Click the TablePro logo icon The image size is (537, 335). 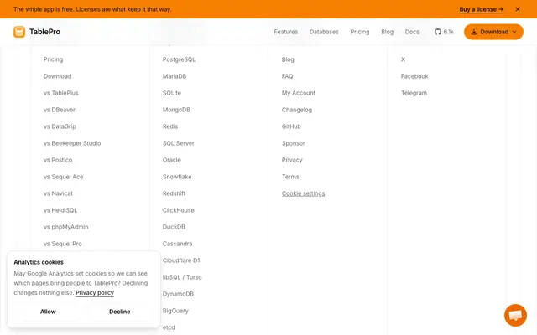[19, 32]
